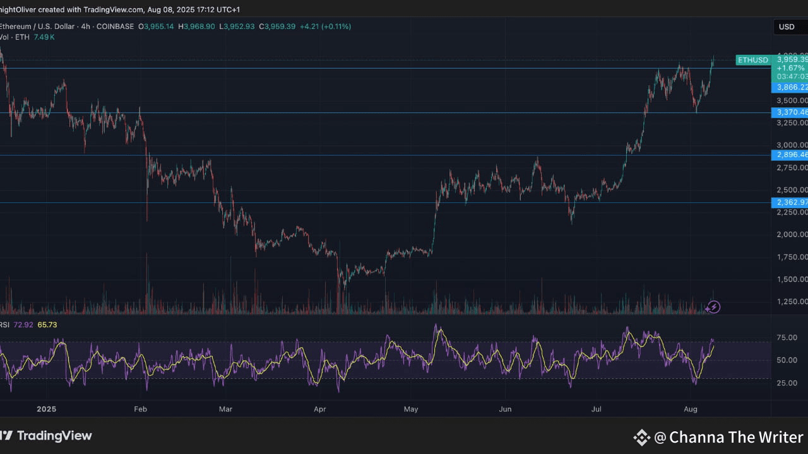Click the TradingView logo icon

tap(6, 436)
